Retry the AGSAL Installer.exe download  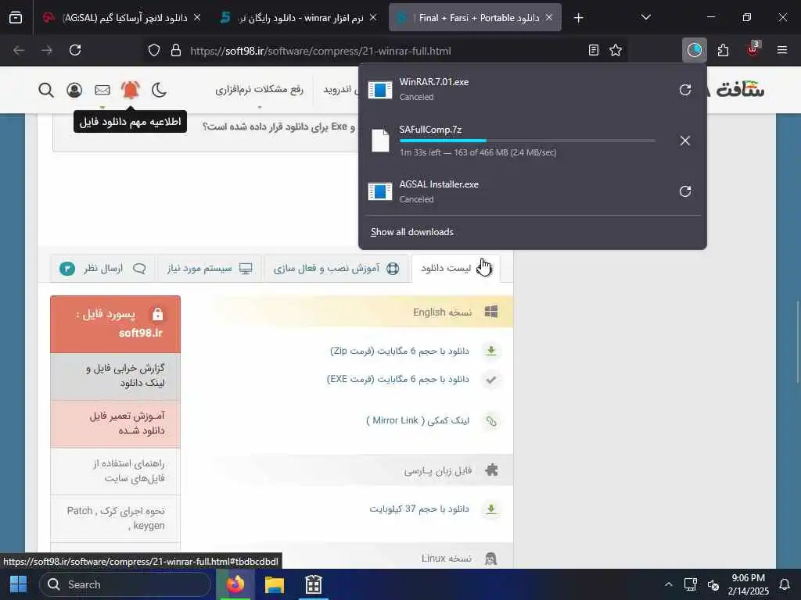(x=685, y=191)
